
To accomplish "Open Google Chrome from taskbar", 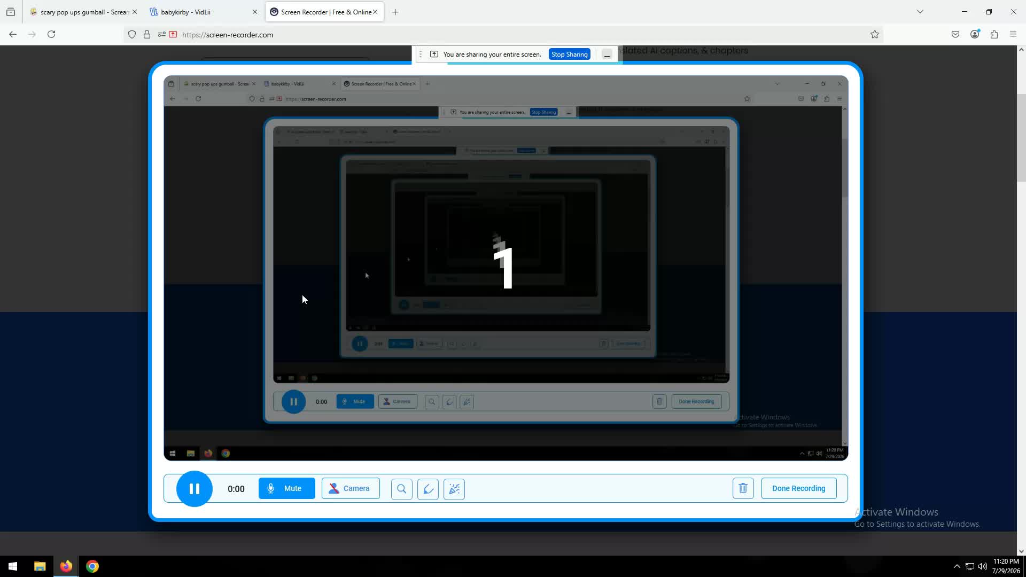I will point(92,566).
